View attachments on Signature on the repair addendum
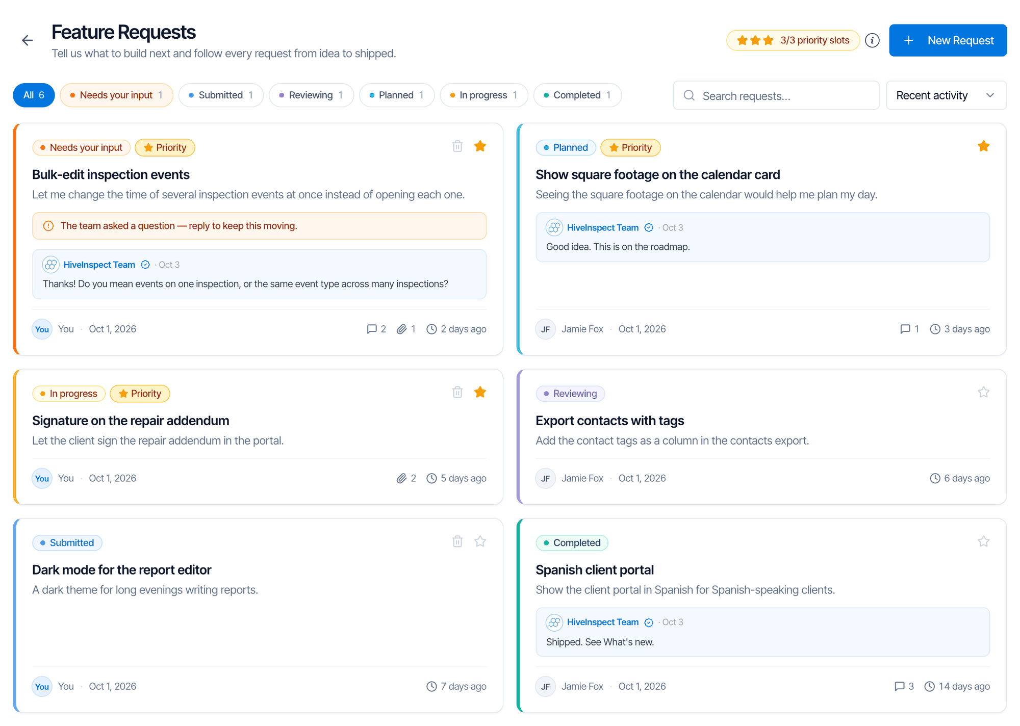 [x=406, y=478]
